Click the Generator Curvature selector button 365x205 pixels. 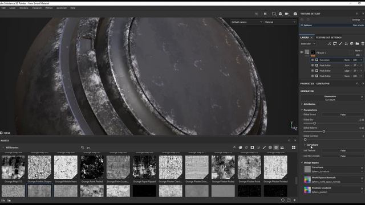pos(330,98)
